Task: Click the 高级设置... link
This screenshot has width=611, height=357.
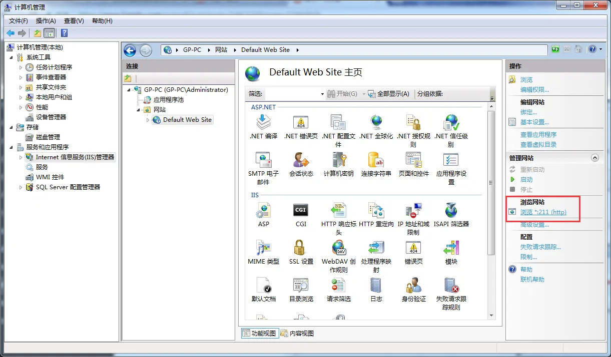Action: tap(534, 225)
